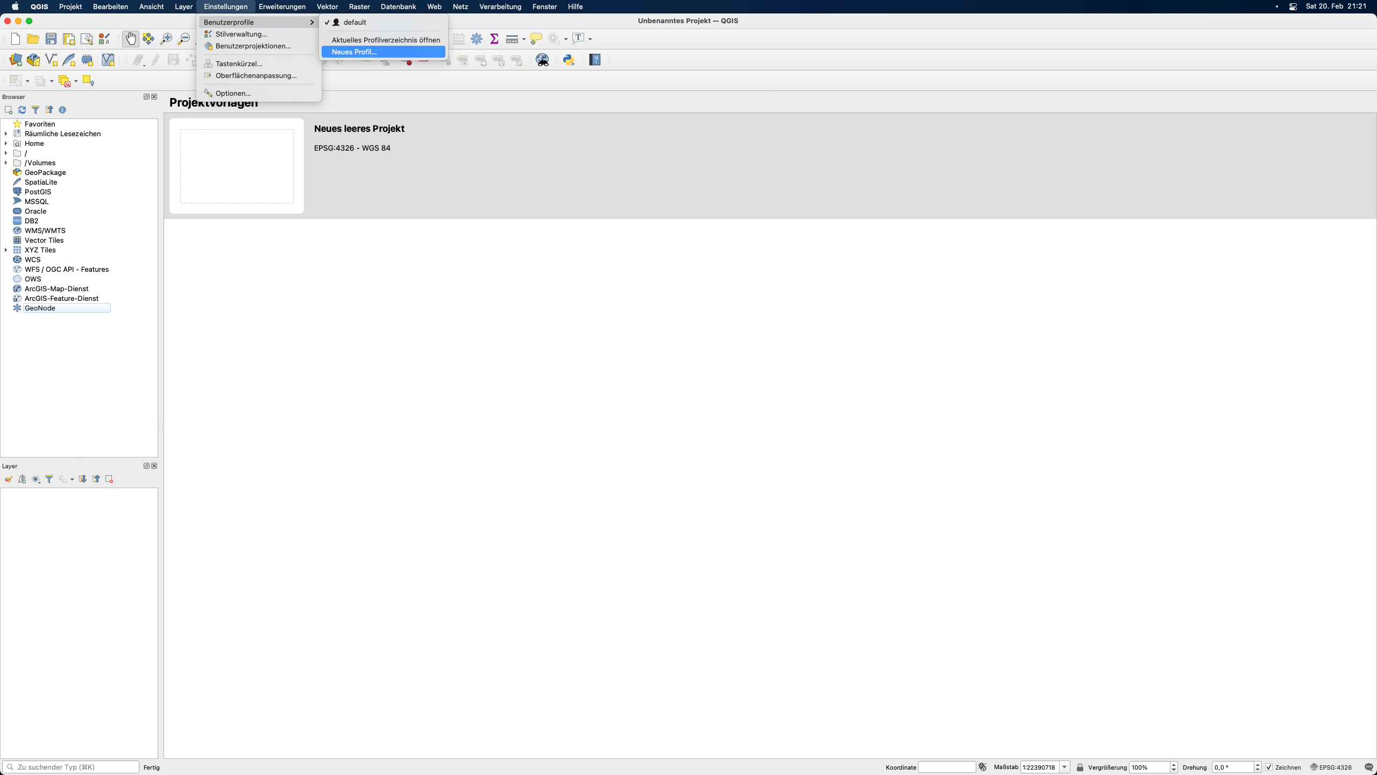
Task: Open project via yellow folder icon
Action: [x=33, y=39]
